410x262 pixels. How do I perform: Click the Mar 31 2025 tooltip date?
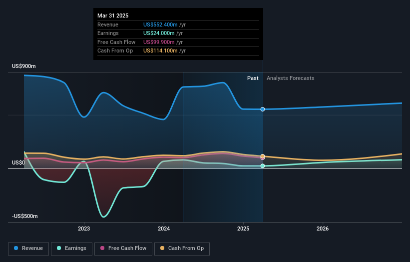click(x=113, y=15)
